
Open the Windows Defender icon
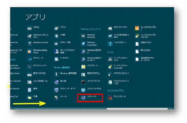point(83,36)
